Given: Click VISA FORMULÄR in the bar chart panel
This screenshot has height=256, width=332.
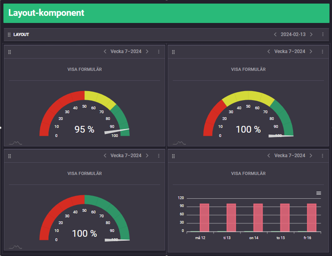Looking at the screenshot, I should pos(248,173).
